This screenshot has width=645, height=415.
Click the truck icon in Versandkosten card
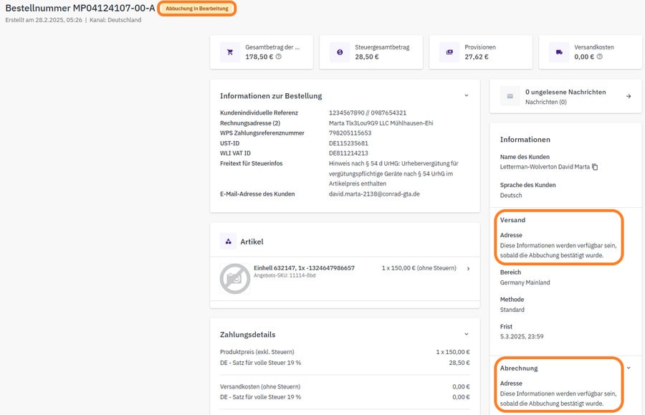tap(559, 52)
